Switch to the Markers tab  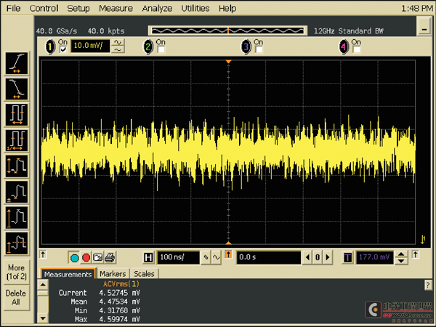tap(113, 274)
